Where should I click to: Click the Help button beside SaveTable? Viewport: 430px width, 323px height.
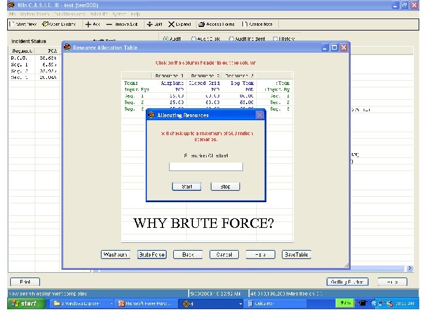coord(260,255)
